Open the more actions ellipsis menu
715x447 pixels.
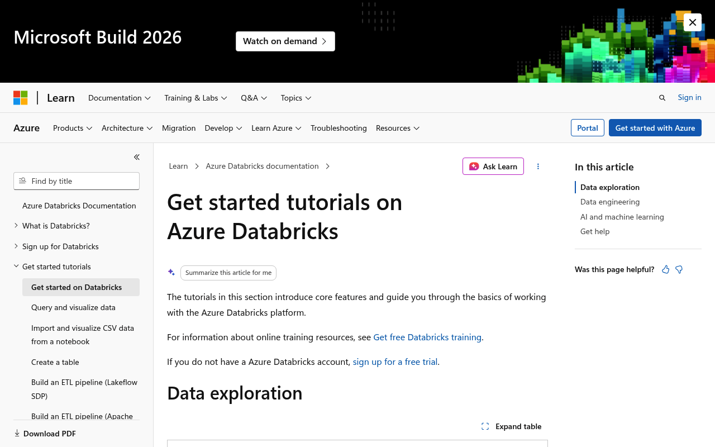538,166
